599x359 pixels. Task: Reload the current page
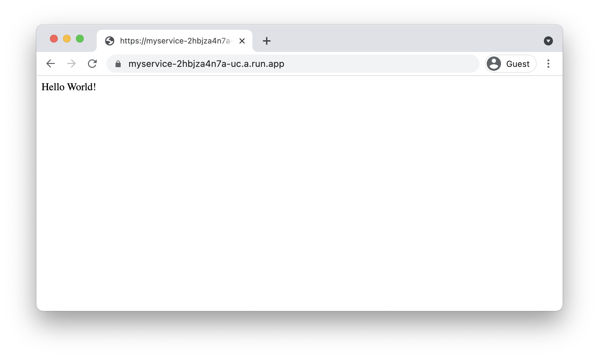tap(92, 64)
